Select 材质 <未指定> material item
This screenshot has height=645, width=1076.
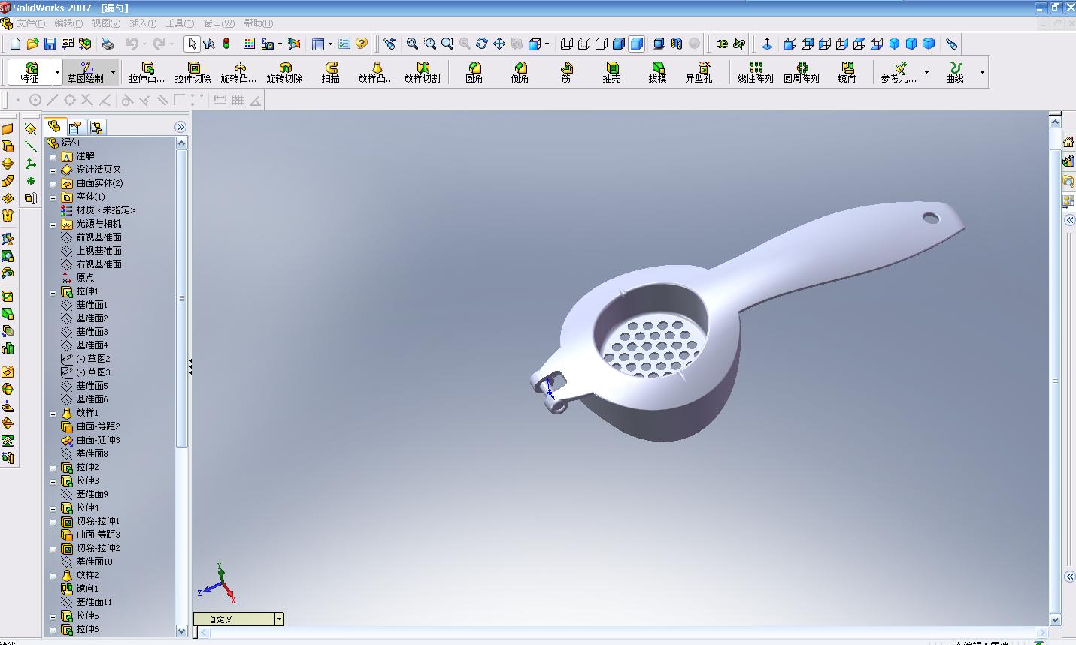(105, 210)
